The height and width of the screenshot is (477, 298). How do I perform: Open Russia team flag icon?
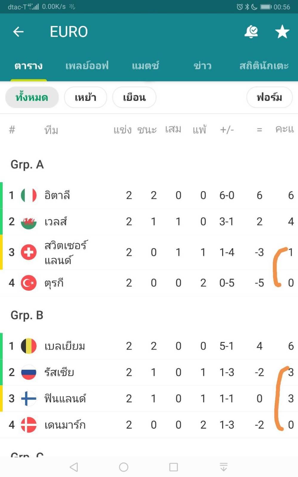tap(29, 372)
